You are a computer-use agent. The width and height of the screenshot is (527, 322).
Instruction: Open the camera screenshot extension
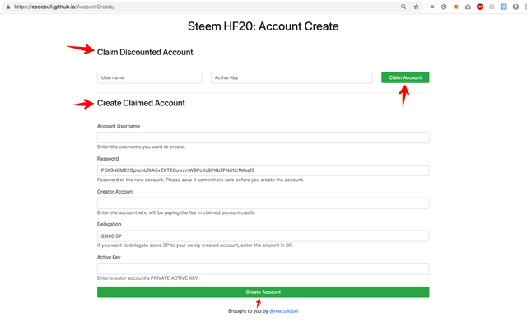pyautogui.click(x=468, y=7)
